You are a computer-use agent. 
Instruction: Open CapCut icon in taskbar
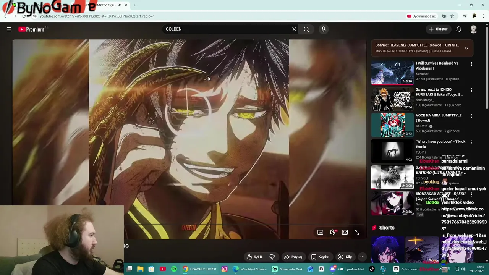(x=321, y=269)
